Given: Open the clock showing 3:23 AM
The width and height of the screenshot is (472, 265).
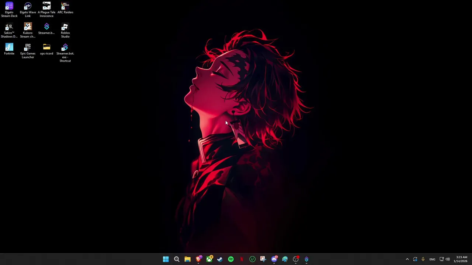Looking at the screenshot, I should (461, 259).
